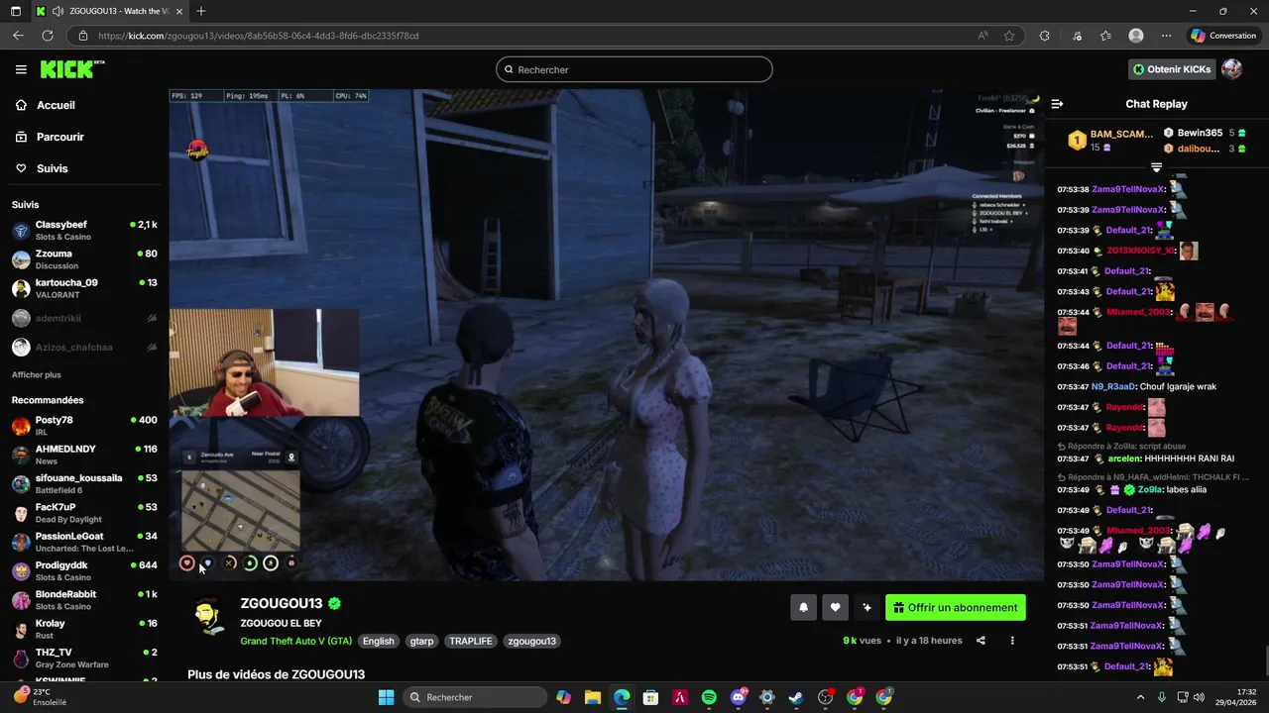Image resolution: width=1269 pixels, height=713 pixels.
Task: Add page to favorites star
Action: point(1009,36)
